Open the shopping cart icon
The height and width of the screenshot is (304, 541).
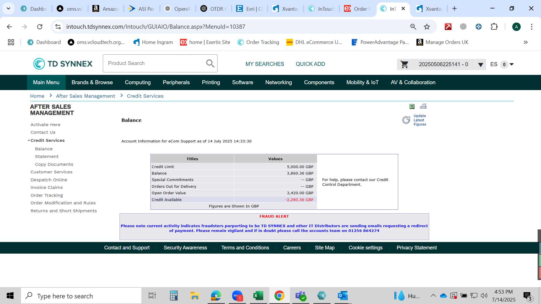[x=404, y=64]
